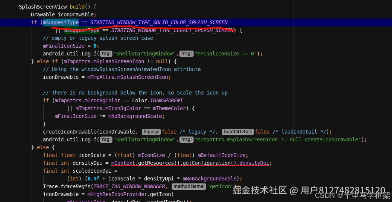Click the 'final int scaledIconDpi =' declaration
The image size is (392, 202).
pos(80,171)
